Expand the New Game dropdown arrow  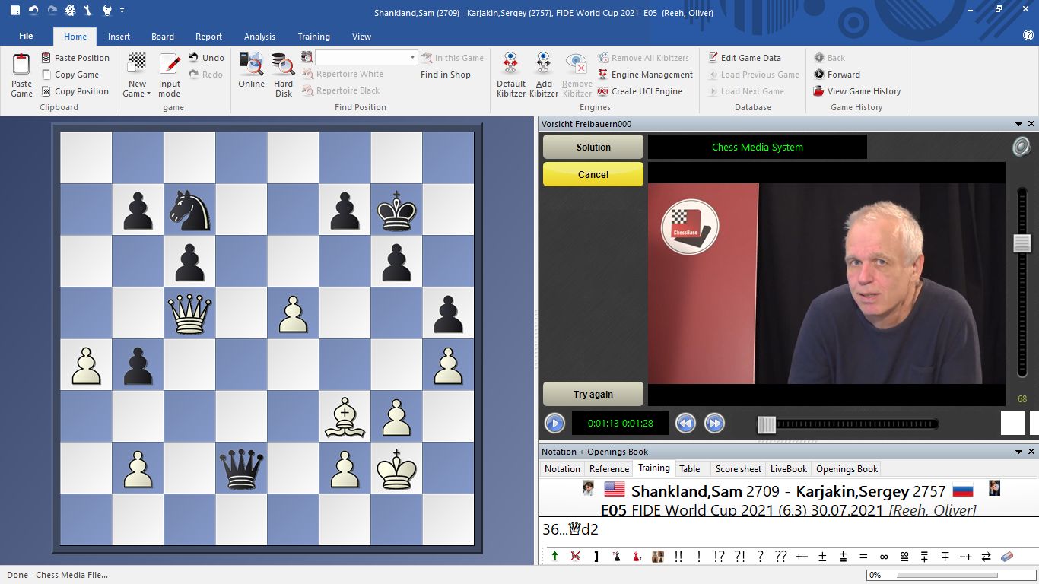[x=149, y=94]
